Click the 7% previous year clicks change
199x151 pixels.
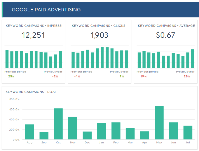(x=122, y=77)
